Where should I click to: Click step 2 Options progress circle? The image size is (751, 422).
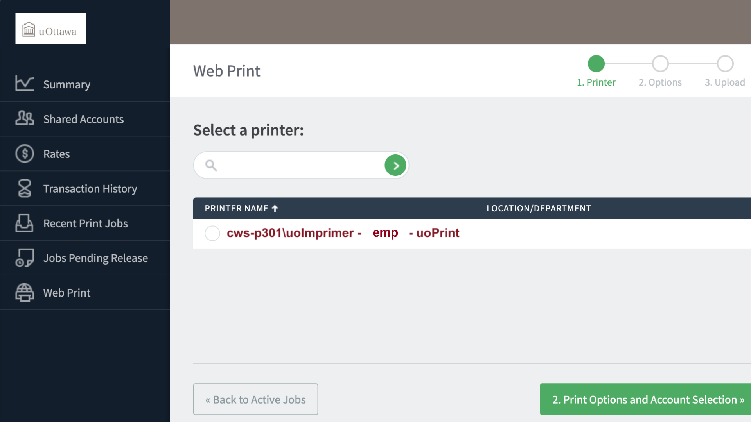[660, 64]
